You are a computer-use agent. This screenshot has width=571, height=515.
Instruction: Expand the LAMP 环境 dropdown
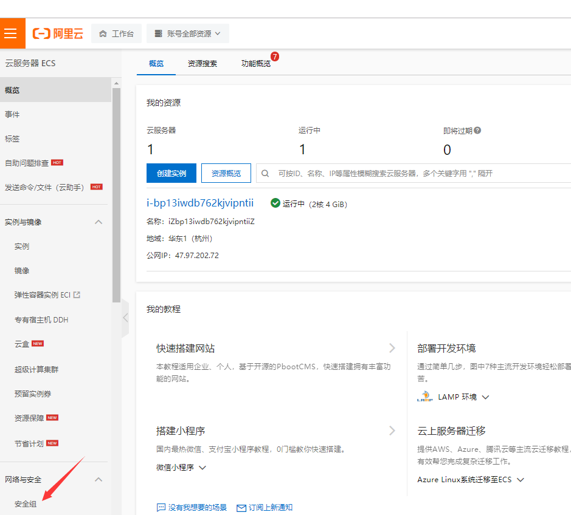coord(485,397)
